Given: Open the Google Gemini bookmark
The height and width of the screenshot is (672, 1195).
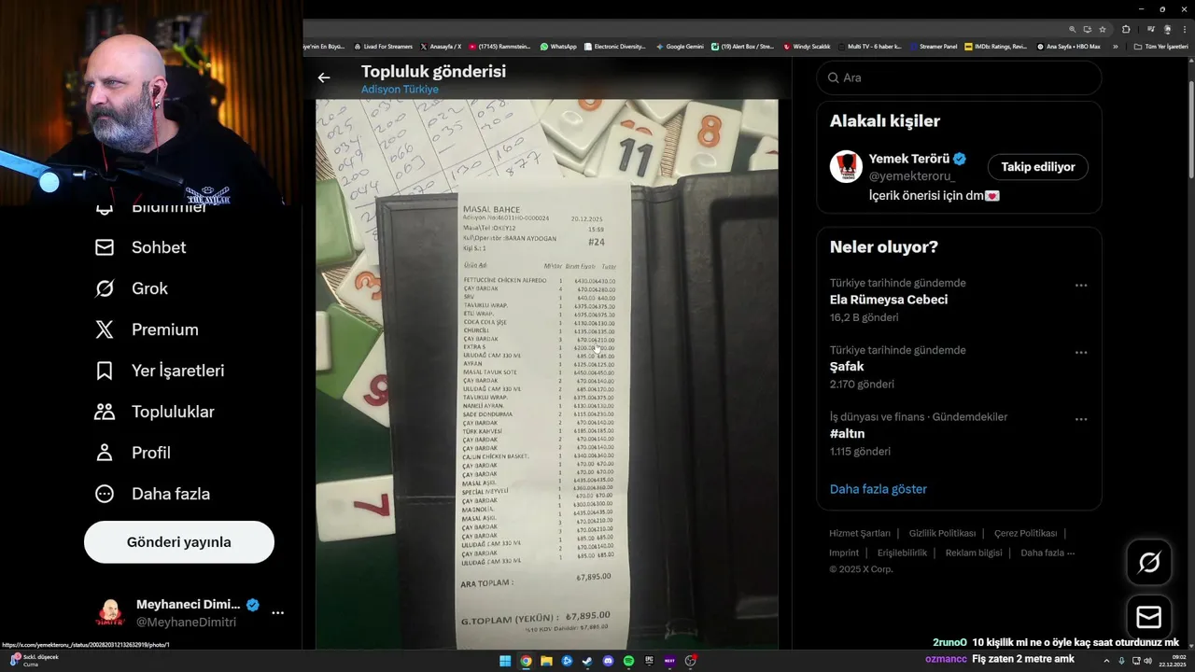Looking at the screenshot, I should [680, 47].
